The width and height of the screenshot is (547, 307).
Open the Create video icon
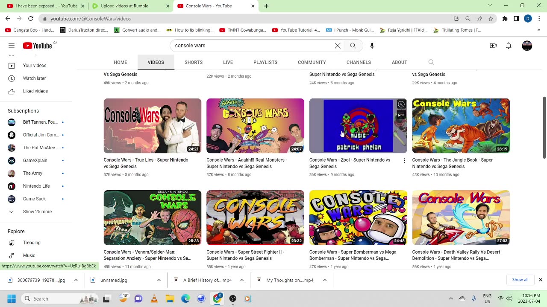[x=493, y=46]
